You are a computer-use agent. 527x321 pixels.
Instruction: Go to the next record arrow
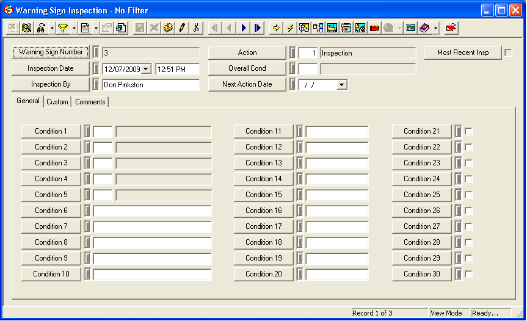coord(244,27)
